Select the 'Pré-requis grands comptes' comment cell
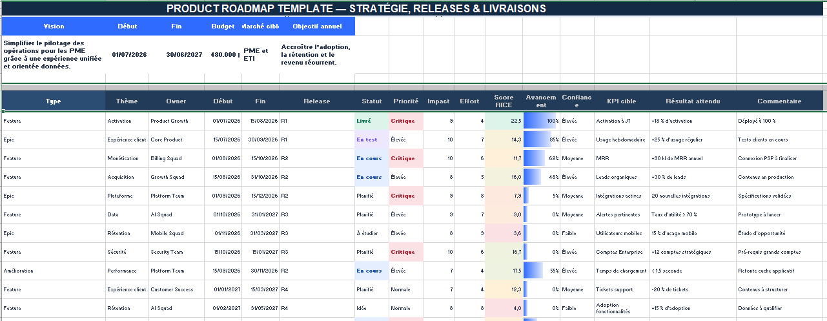 [x=779, y=252]
